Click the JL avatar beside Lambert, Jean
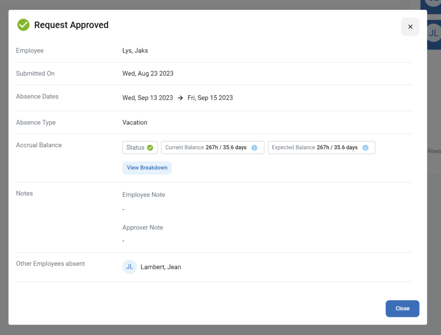The image size is (441, 335). [129, 267]
